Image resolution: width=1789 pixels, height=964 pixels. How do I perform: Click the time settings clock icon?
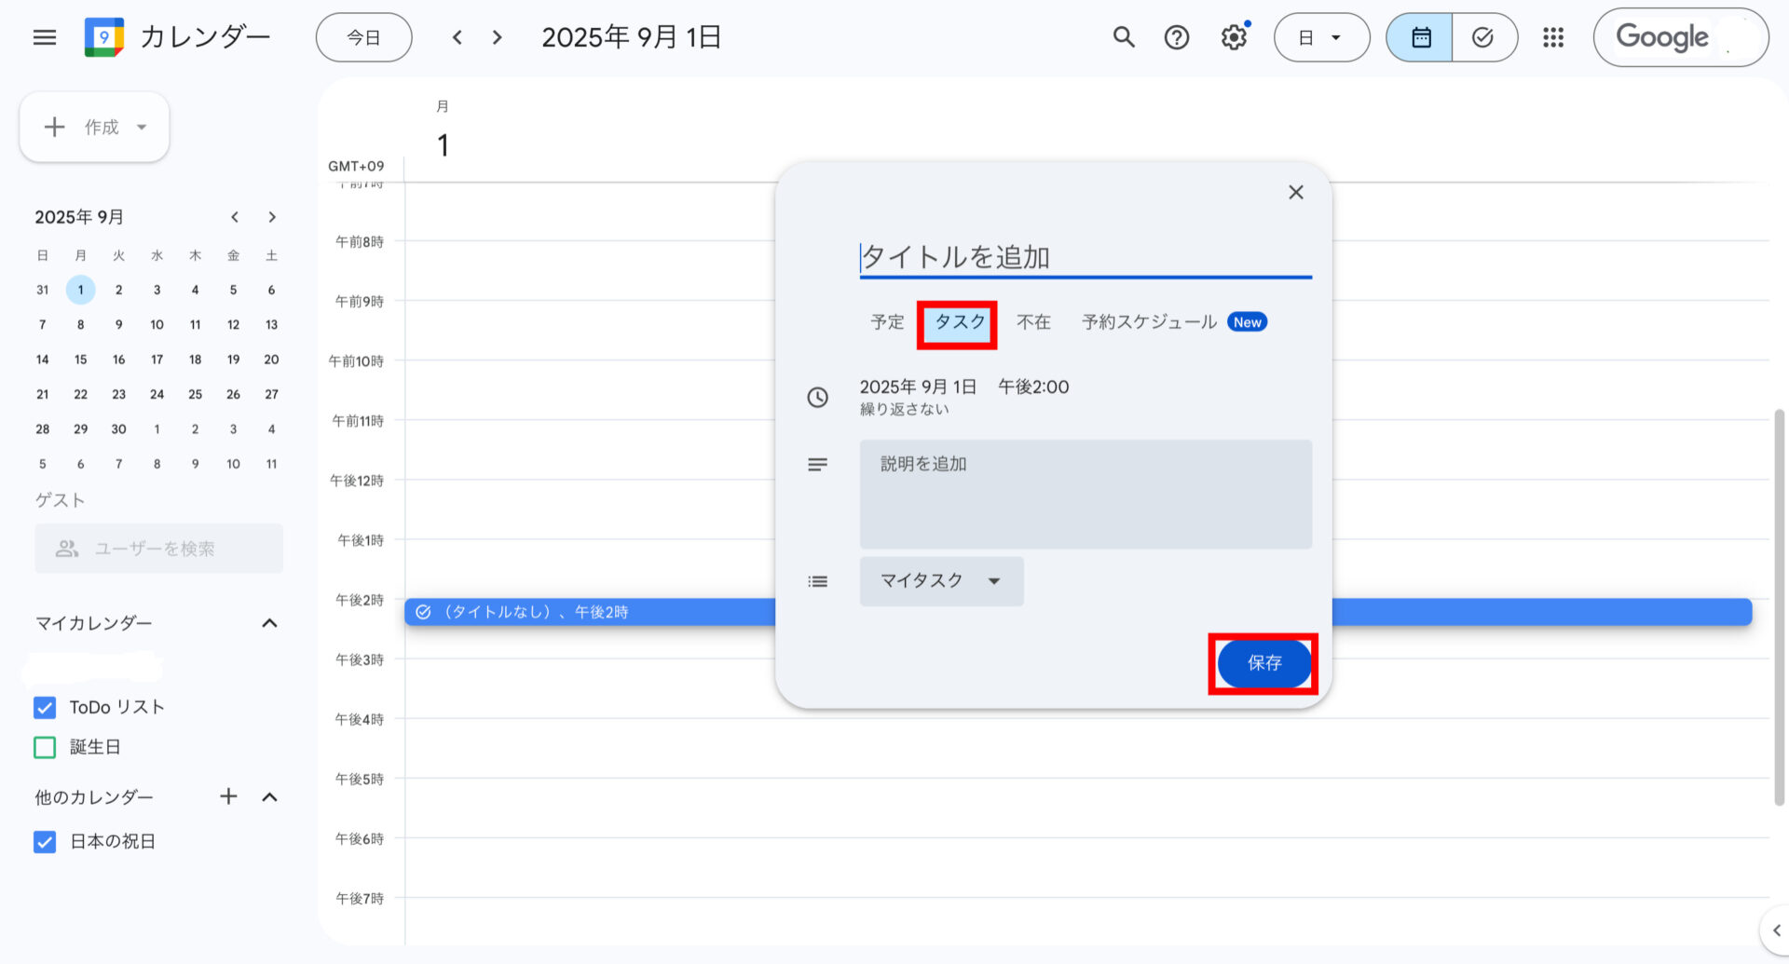(x=818, y=398)
